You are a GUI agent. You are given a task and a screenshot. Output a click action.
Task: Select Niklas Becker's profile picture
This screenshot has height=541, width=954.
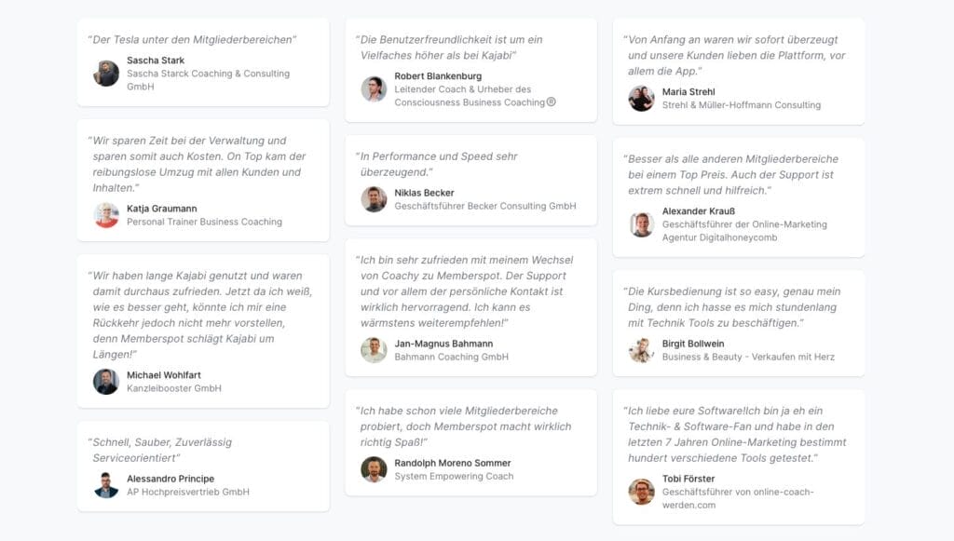tap(374, 199)
